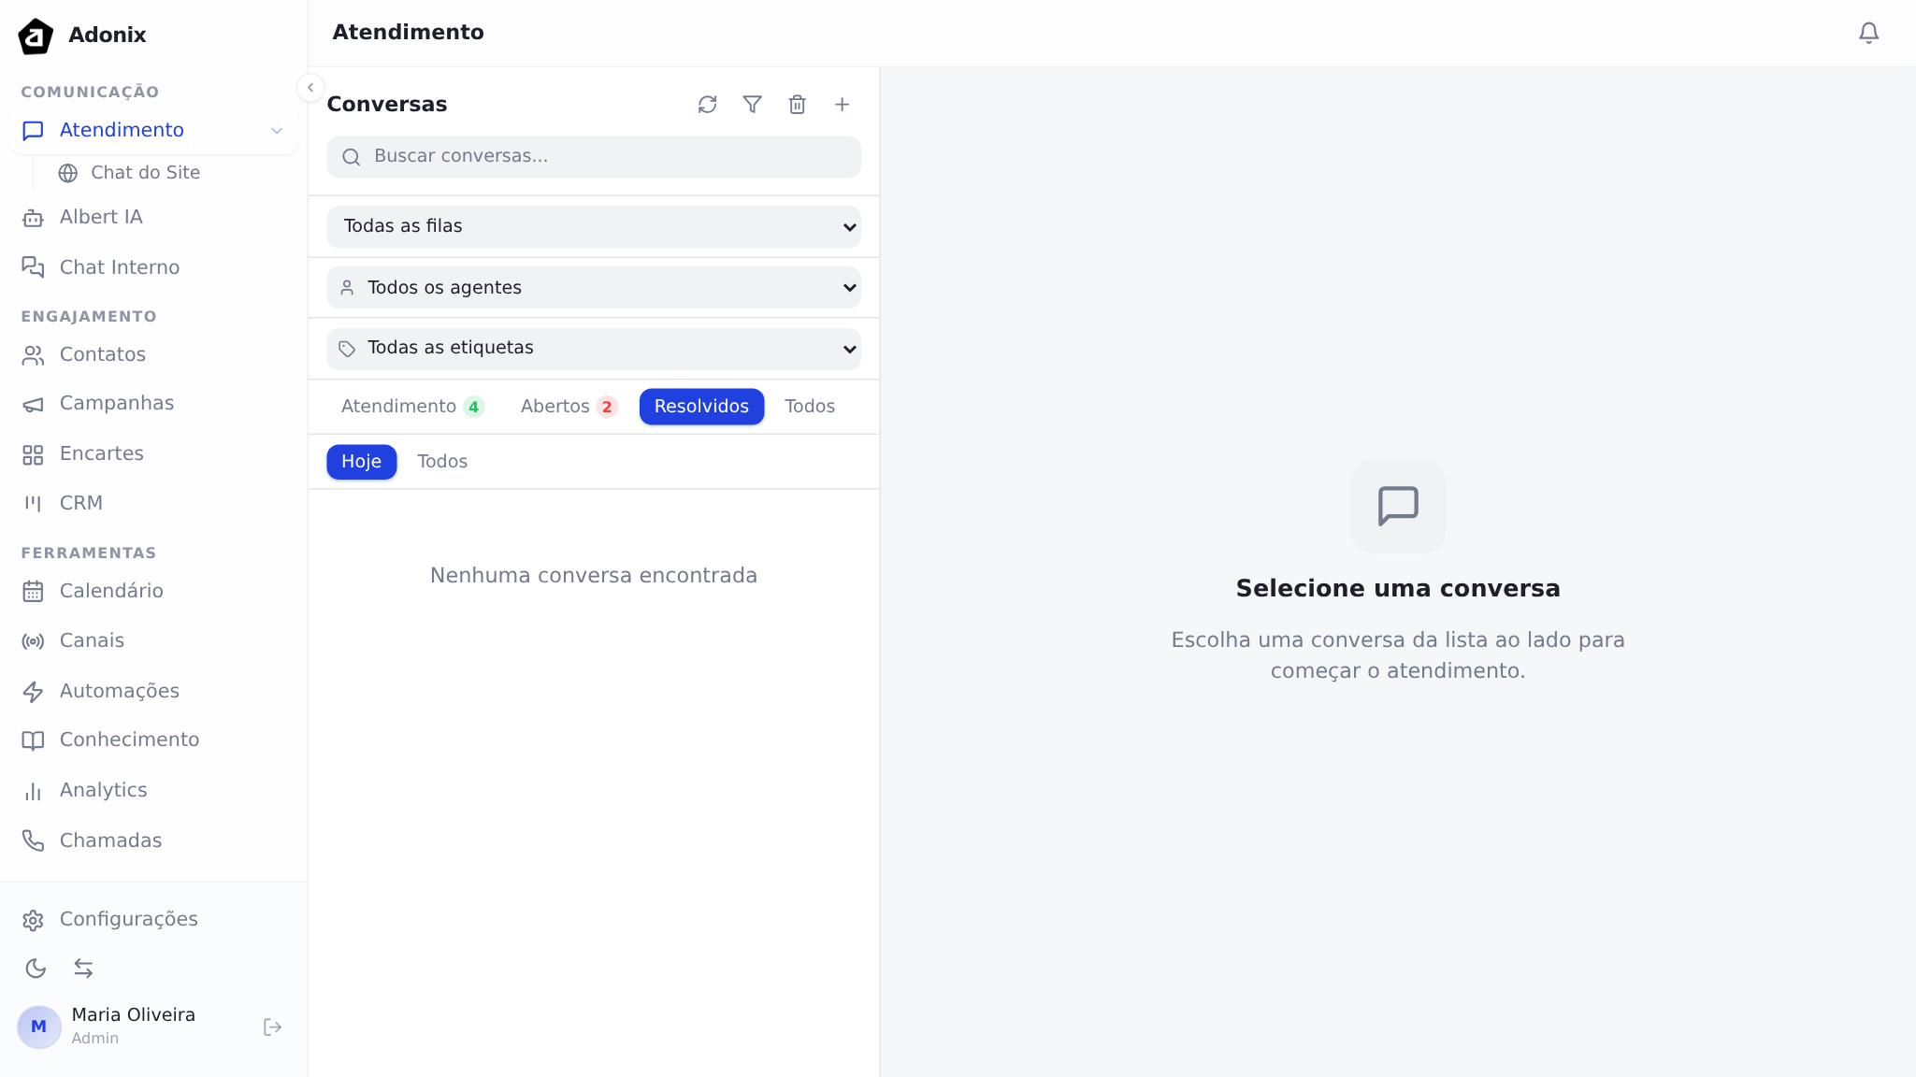The height and width of the screenshot is (1077, 1916).
Task: Go to Configurações page
Action: coord(128,920)
